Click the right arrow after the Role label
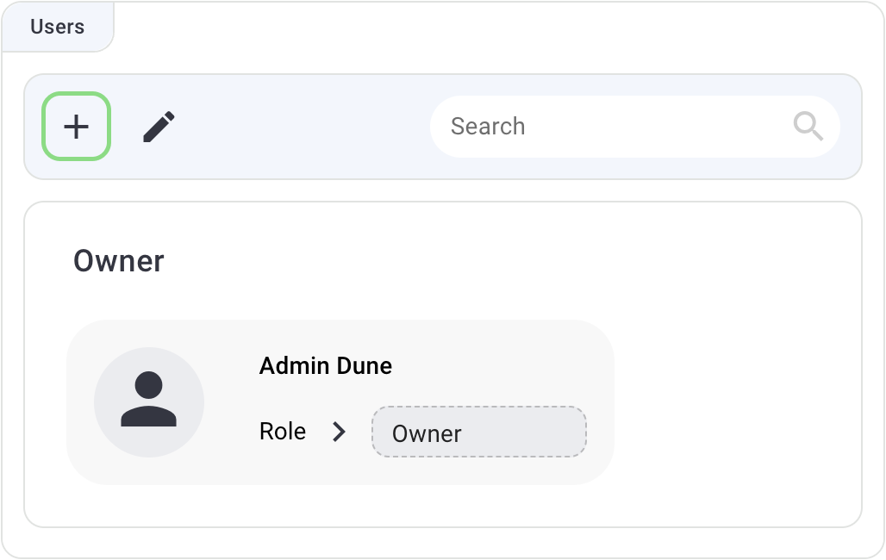The height and width of the screenshot is (560, 886). 340,432
